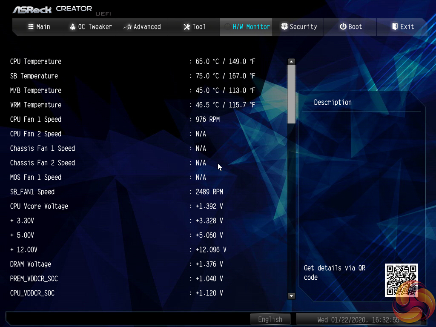The height and width of the screenshot is (327, 436).
Task: Click the 46.5 °C VRM temperature value
Action: click(x=207, y=105)
